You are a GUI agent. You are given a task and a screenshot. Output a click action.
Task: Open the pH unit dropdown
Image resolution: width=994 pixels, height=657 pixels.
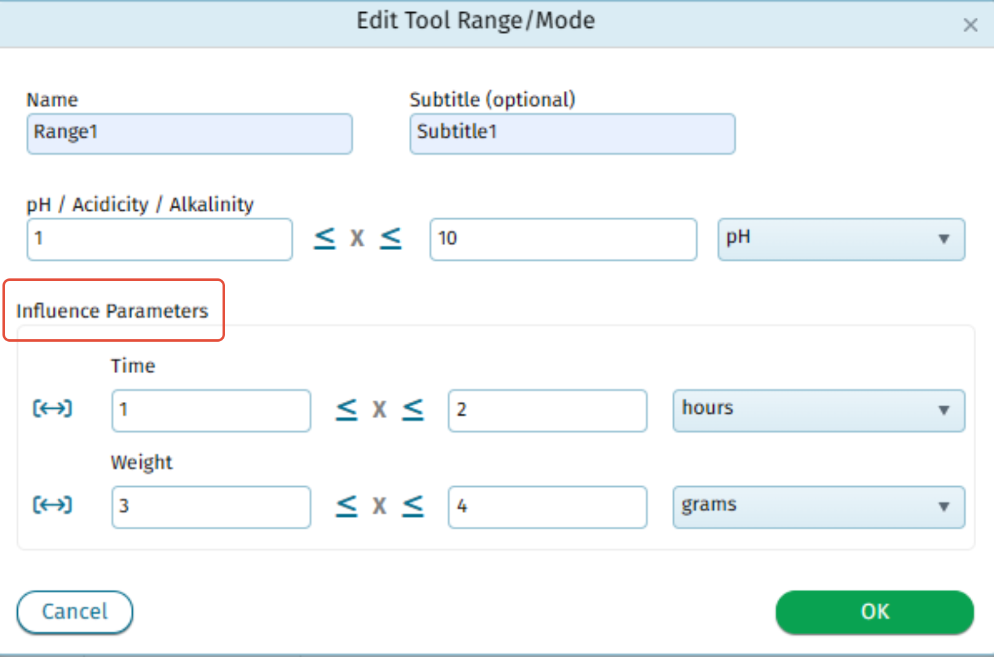click(x=841, y=239)
